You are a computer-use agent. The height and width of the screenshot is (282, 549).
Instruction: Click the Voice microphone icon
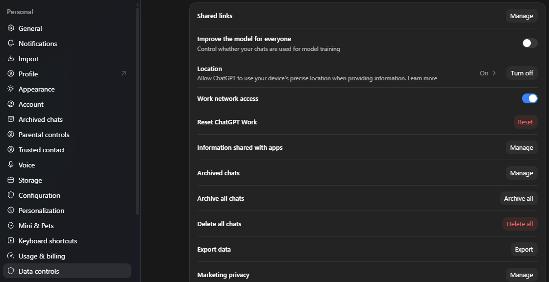[x=11, y=165]
